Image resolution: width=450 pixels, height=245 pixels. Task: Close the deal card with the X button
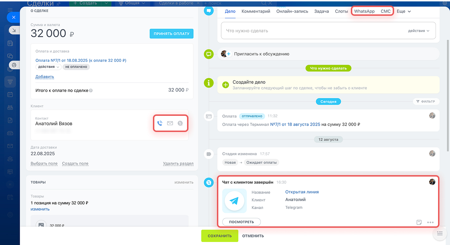click(14, 17)
